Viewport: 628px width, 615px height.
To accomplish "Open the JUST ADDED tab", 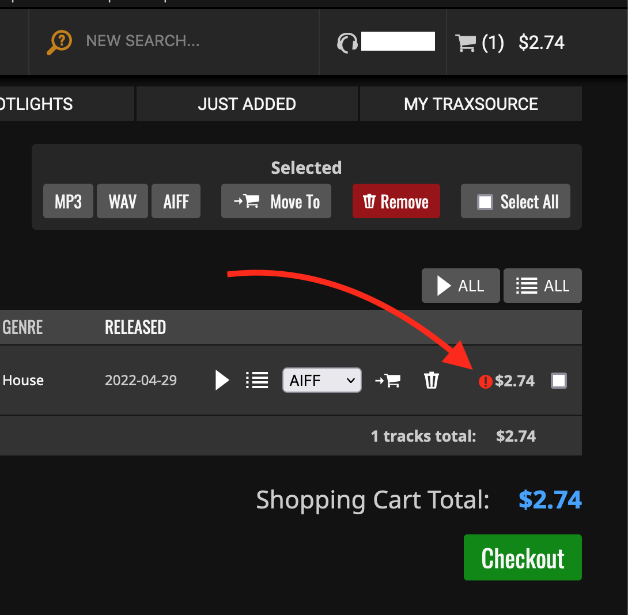I will tap(247, 104).
